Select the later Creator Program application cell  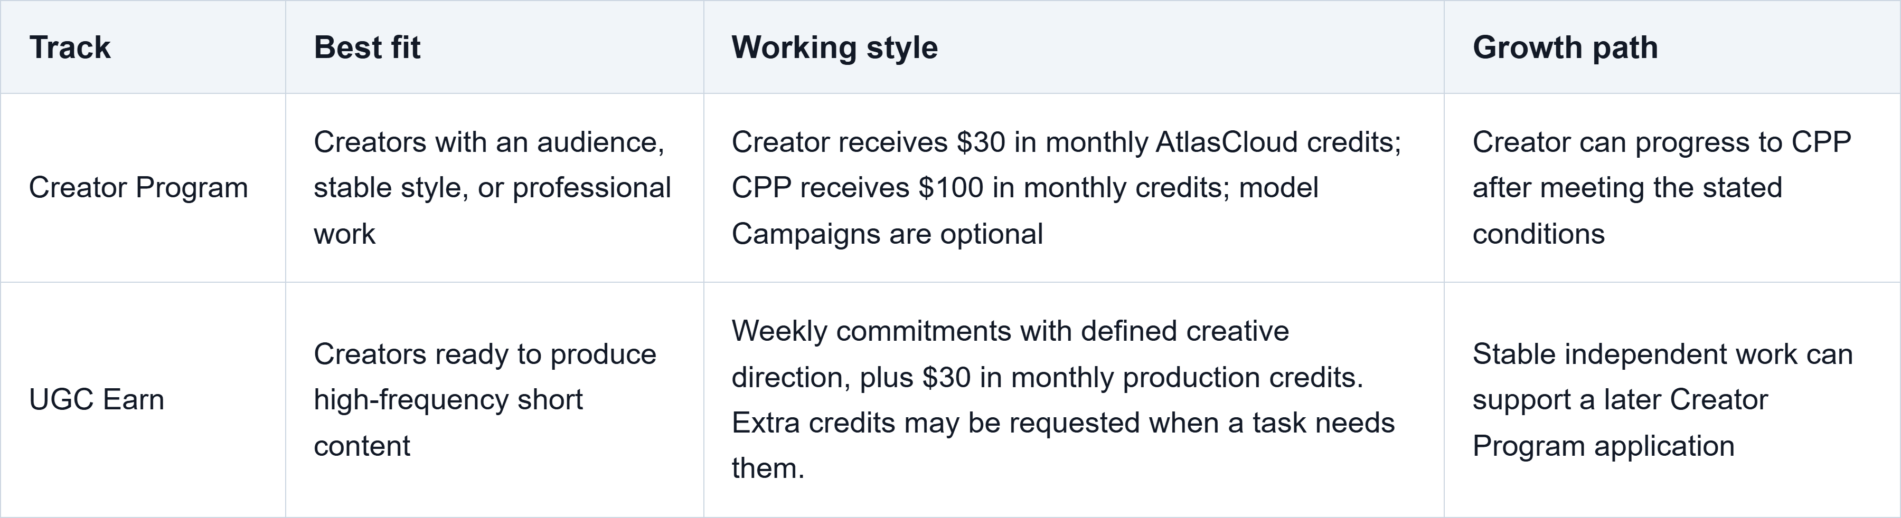(x=1672, y=400)
